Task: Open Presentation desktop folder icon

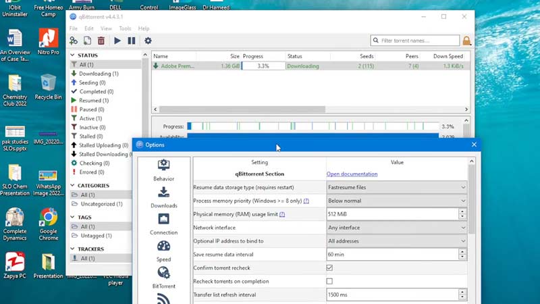Action: [48, 265]
